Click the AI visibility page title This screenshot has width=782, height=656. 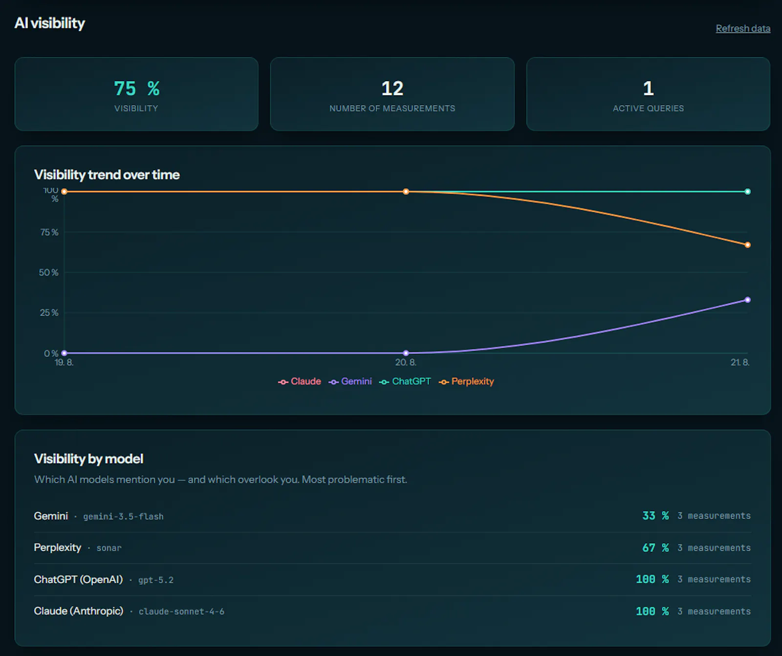50,23
